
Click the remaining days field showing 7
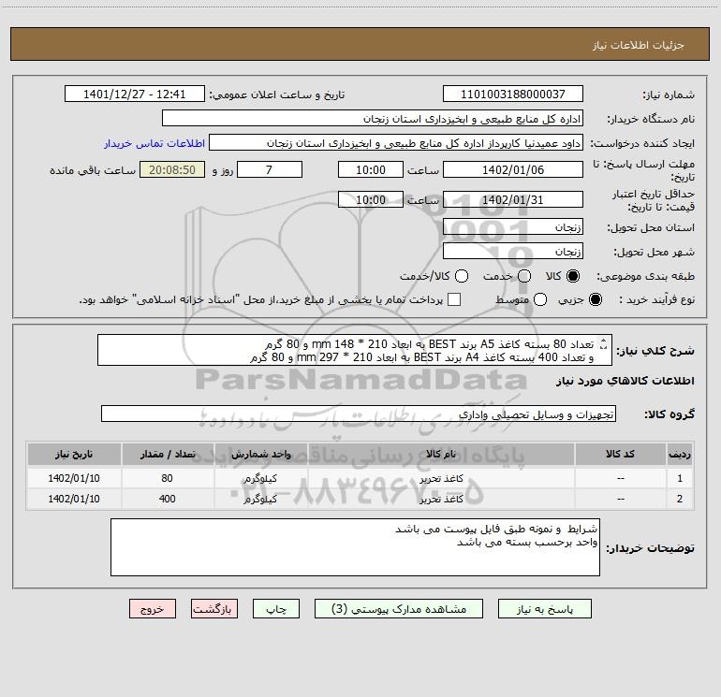pyautogui.click(x=270, y=169)
